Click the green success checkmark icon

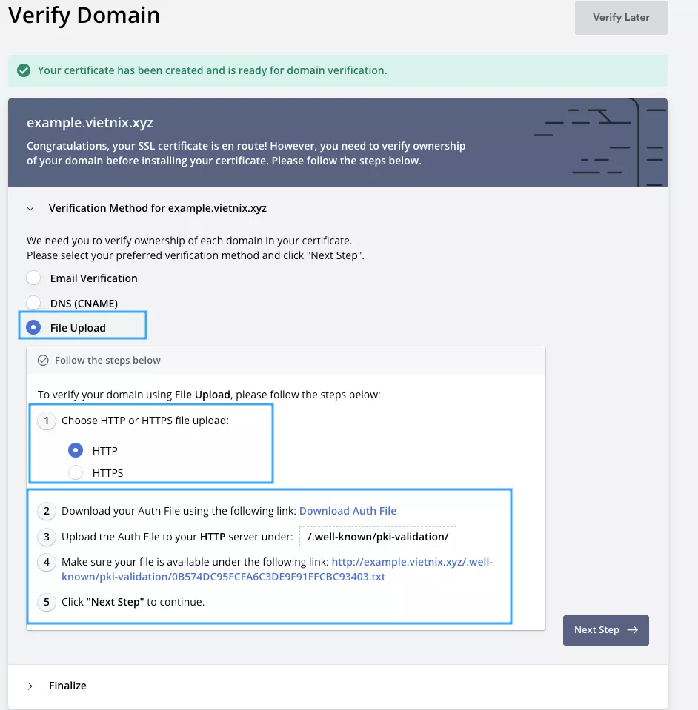coord(24,71)
